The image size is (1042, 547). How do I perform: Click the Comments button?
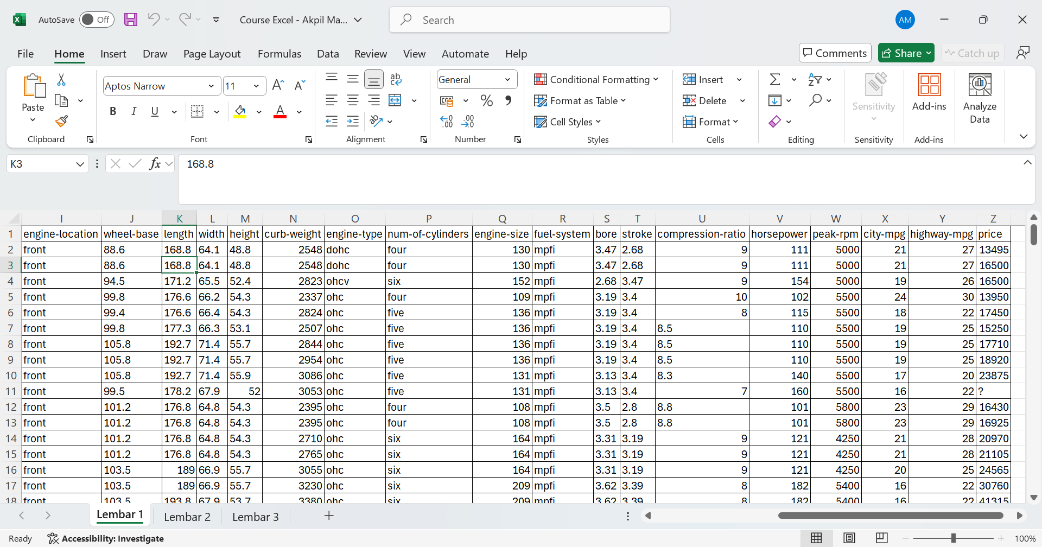point(835,53)
